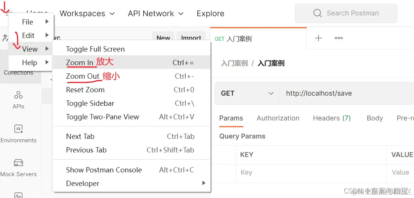The image size is (414, 198).
Task: Open the File submenu
Action: tap(31, 22)
